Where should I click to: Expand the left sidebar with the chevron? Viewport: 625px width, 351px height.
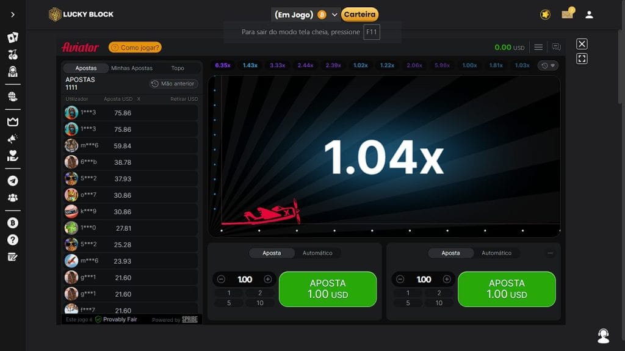(x=13, y=15)
